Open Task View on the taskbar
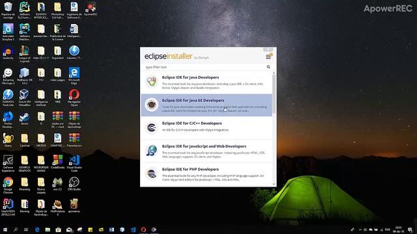Image resolution: width=417 pixels, height=234 pixels. click(26, 229)
